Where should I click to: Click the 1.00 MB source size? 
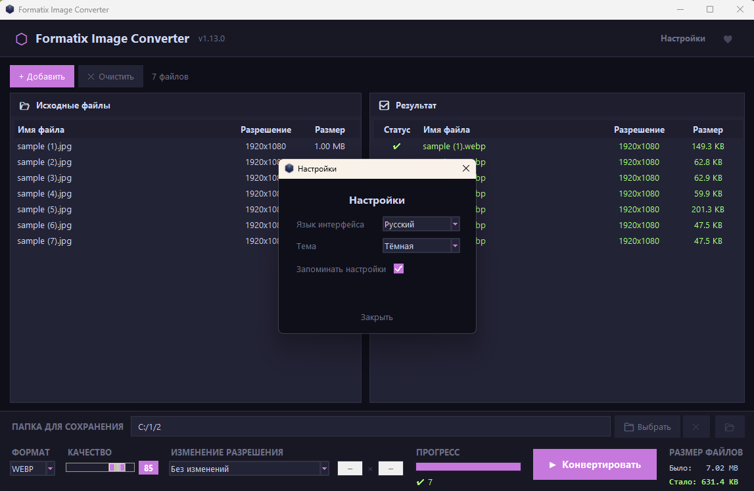[329, 146]
